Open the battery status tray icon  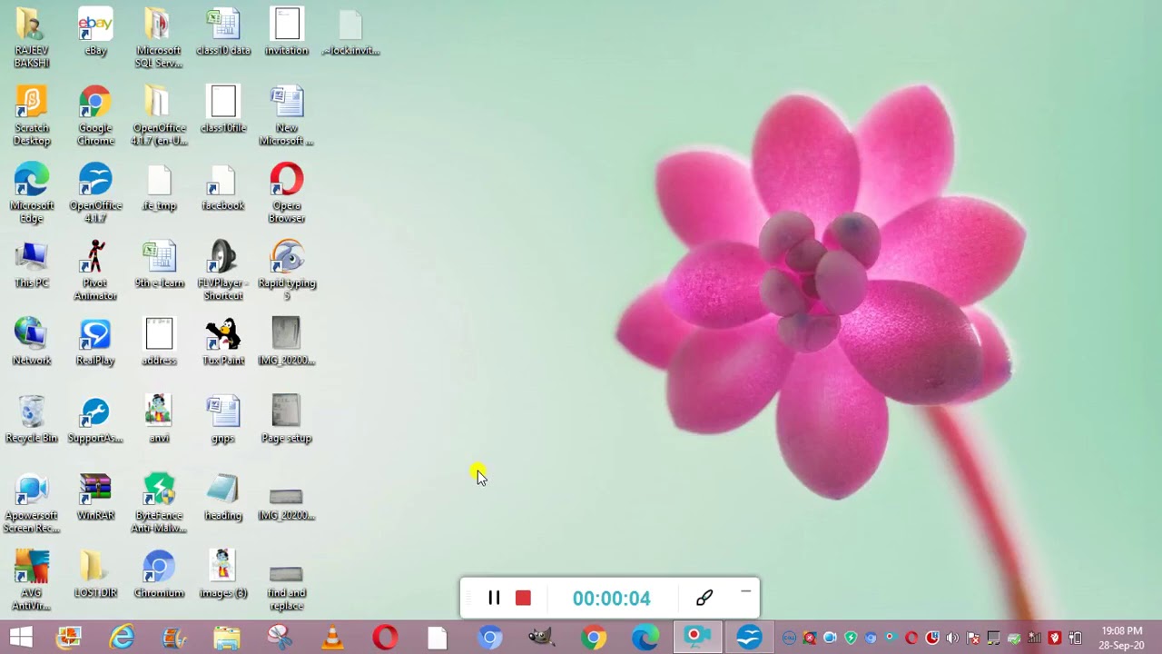pos(1075,638)
